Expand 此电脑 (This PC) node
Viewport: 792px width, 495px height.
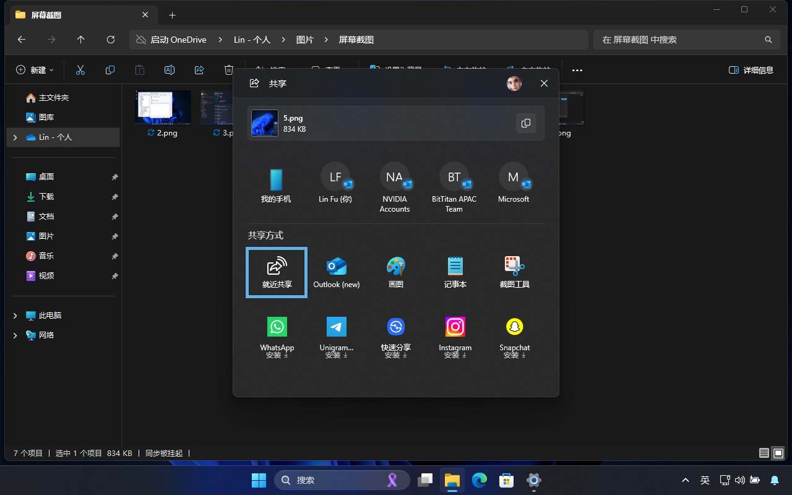tap(15, 316)
